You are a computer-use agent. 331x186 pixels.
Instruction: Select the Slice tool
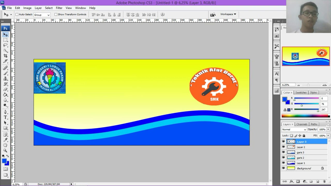coord(5,61)
